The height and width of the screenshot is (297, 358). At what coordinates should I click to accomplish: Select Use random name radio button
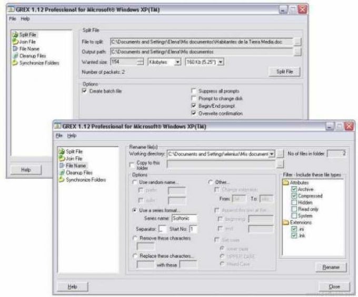click(x=135, y=182)
